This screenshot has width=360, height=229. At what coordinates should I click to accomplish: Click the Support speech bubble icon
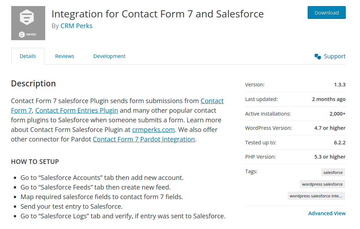[x=317, y=56]
